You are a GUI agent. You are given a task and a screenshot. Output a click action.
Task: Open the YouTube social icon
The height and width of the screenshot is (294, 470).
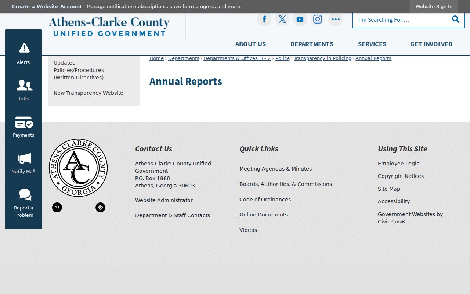tap(300, 19)
